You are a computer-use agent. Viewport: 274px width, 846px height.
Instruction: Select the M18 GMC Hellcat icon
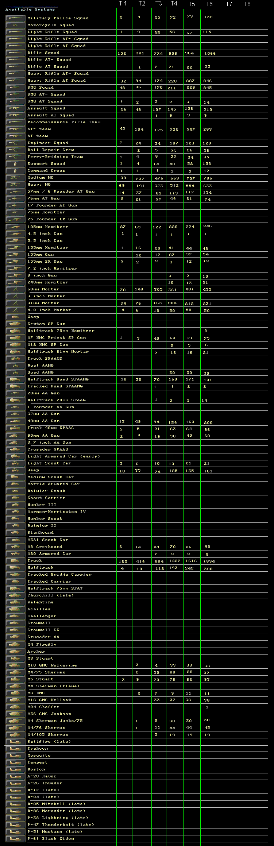[15, 700]
